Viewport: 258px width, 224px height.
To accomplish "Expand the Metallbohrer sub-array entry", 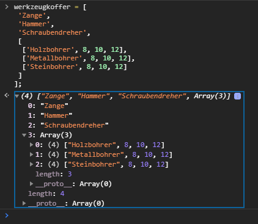I will click(x=31, y=154).
